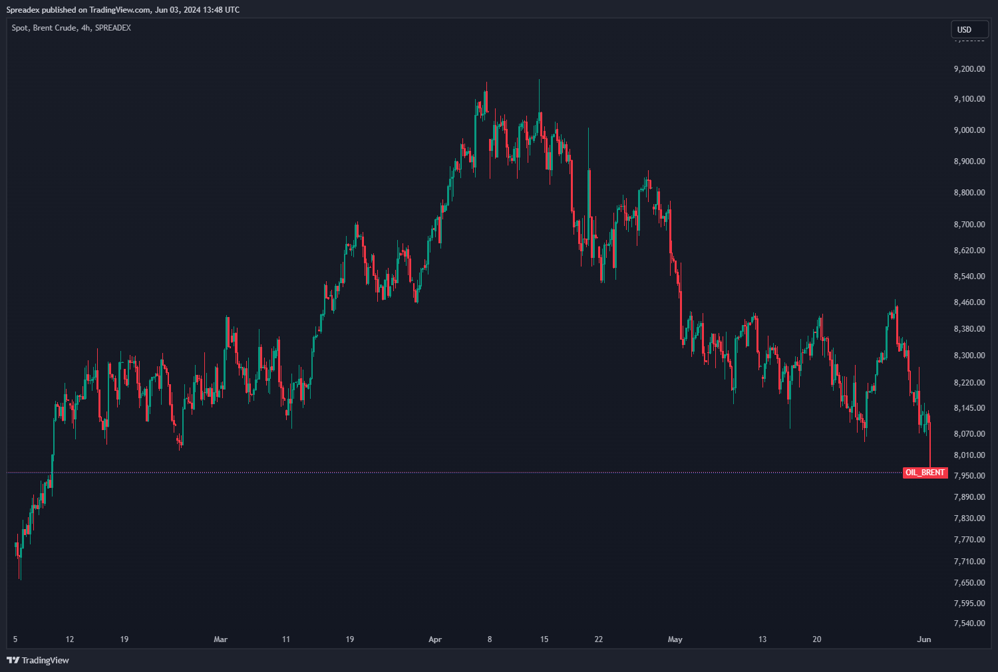Click the 8 date label on time axis
Image resolution: width=998 pixels, height=672 pixels.
490,639
